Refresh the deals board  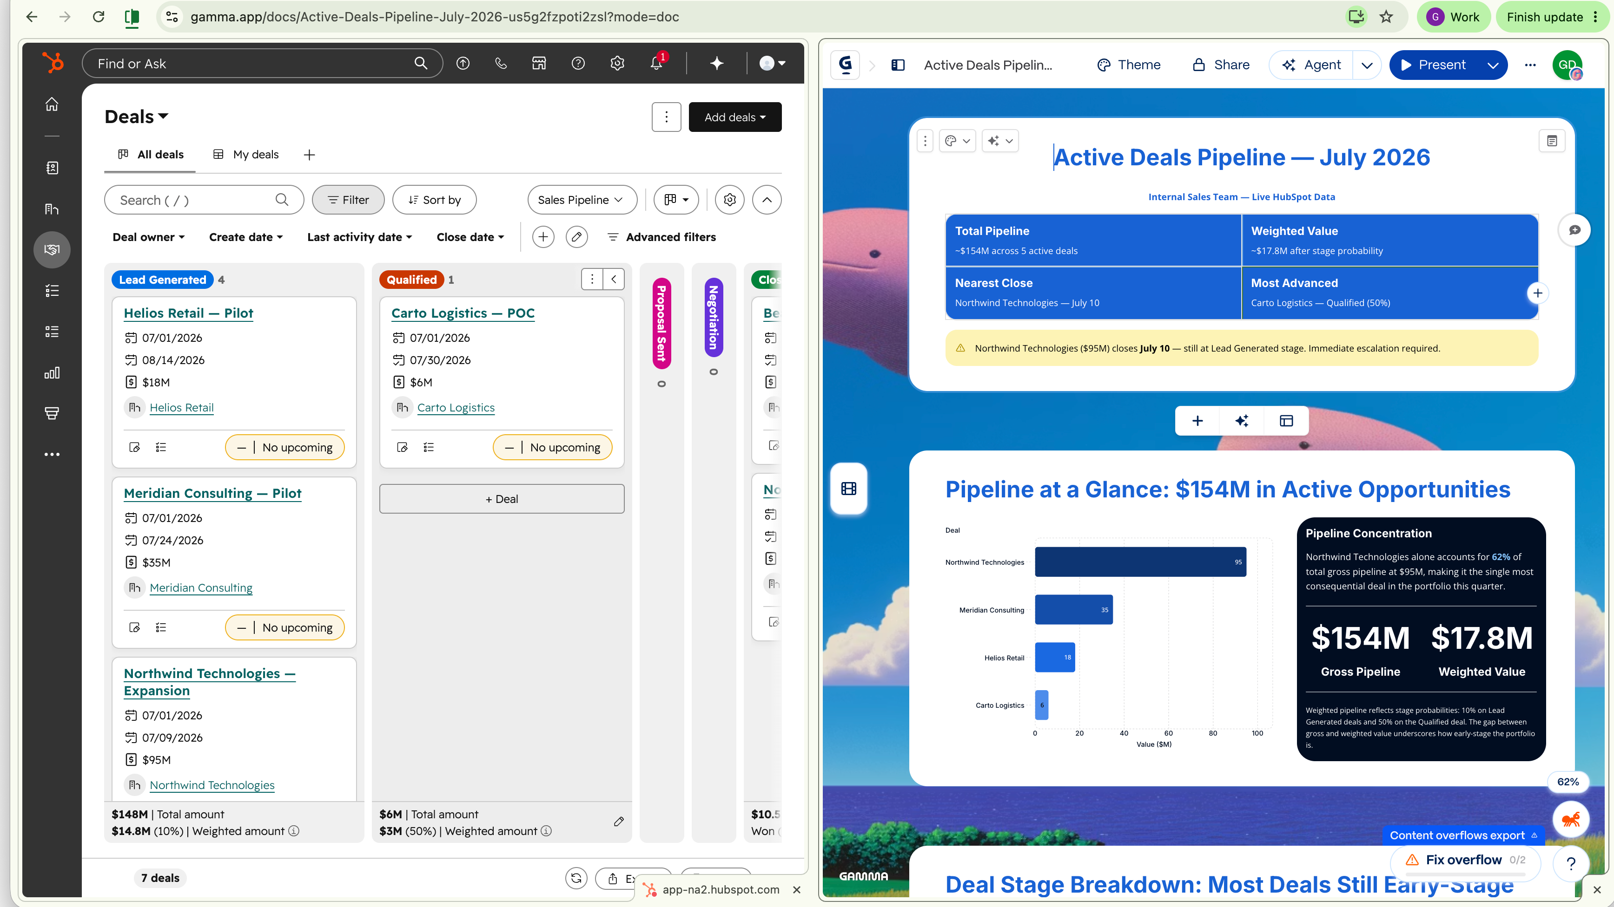[576, 878]
